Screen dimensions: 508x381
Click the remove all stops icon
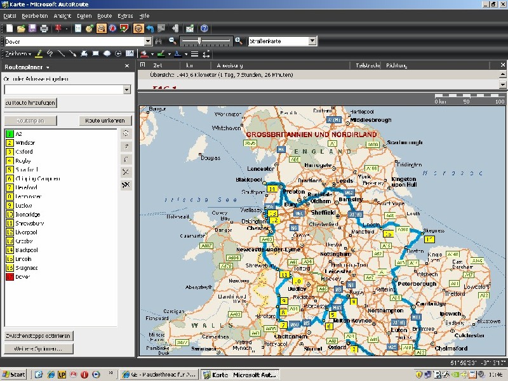pos(126,185)
